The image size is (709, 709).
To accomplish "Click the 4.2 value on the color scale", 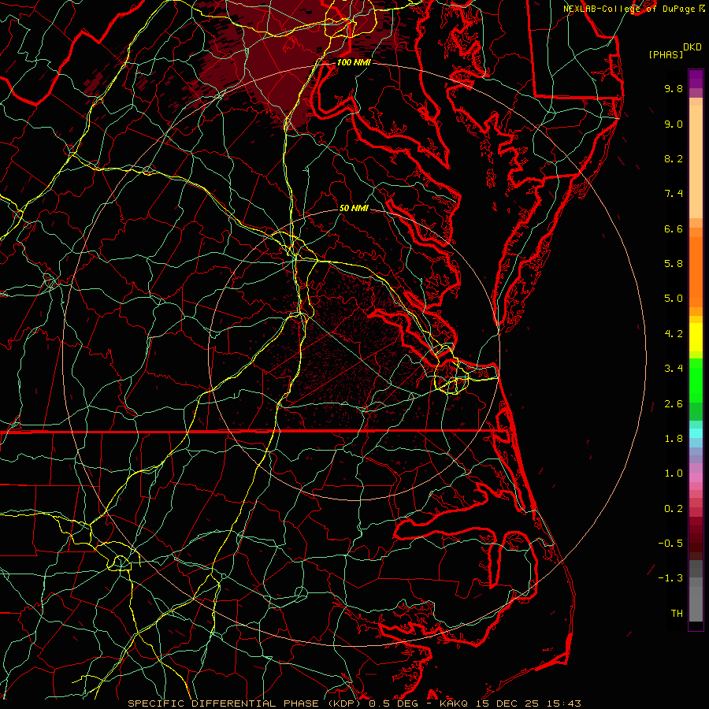I will (x=674, y=334).
